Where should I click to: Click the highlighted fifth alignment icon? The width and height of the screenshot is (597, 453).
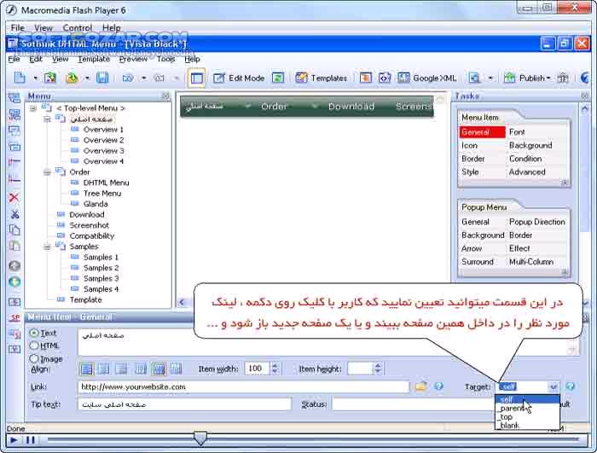(159, 369)
